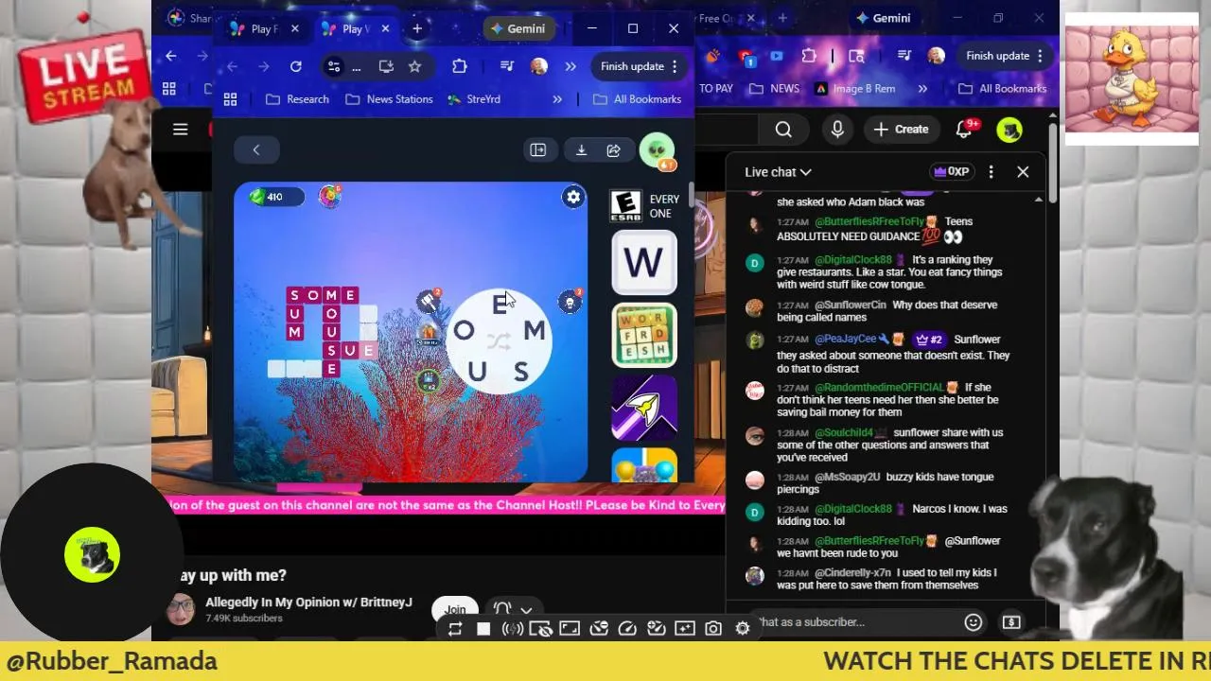Open Research bookmarks folder
1211x681 pixels.
tap(298, 99)
